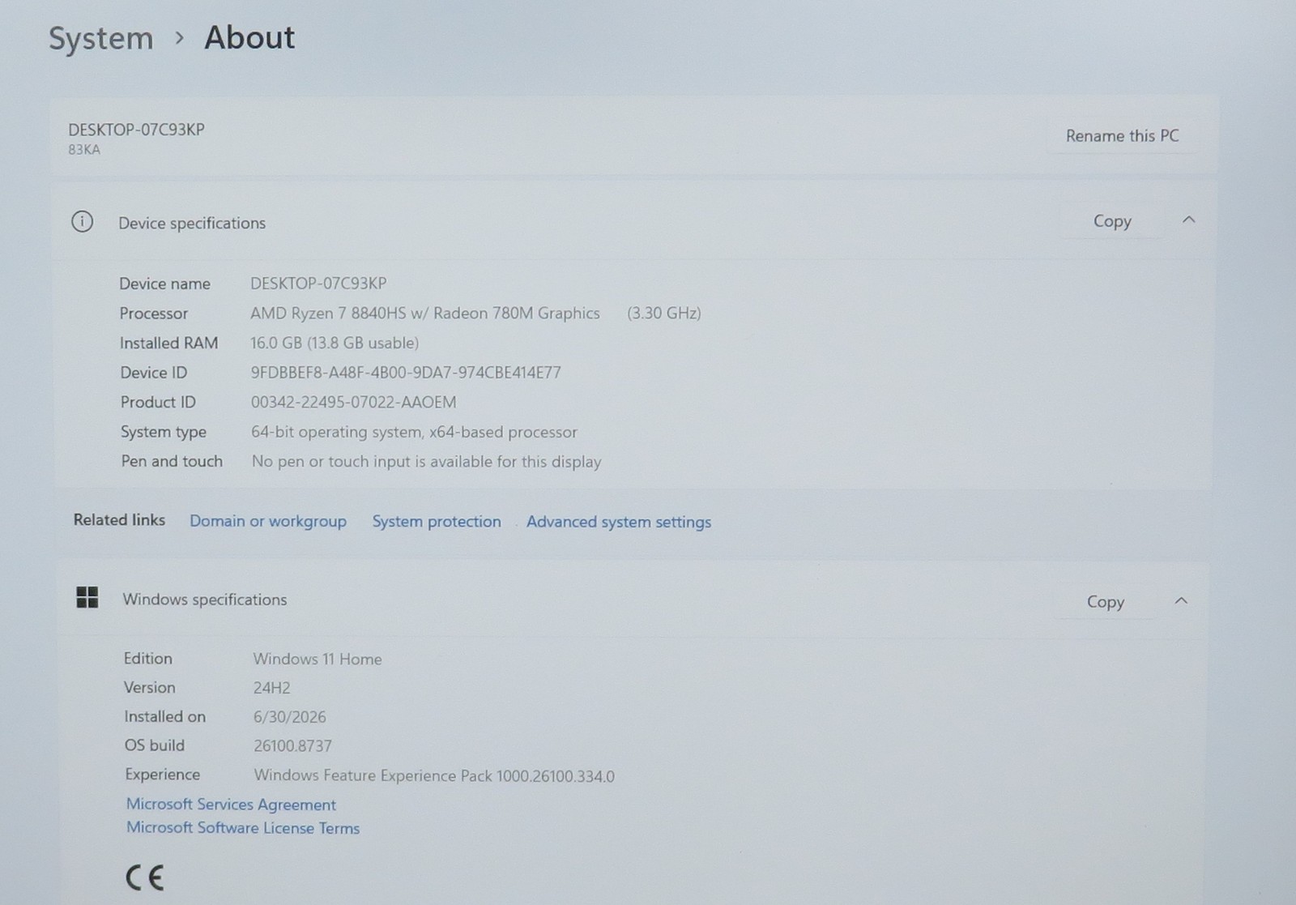Select the 16.0 GB installed RAM value
Viewport: 1296px width, 905px height.
pyautogui.click(x=335, y=343)
